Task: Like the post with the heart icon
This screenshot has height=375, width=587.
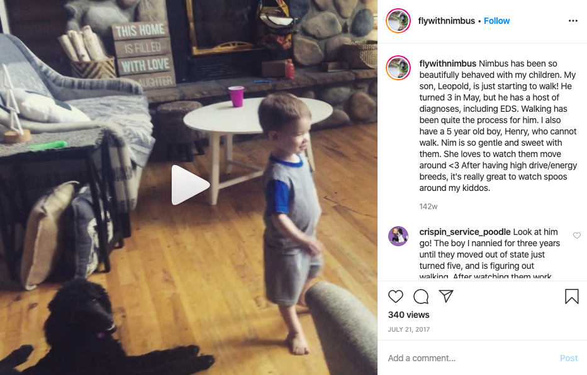Action: (x=395, y=296)
